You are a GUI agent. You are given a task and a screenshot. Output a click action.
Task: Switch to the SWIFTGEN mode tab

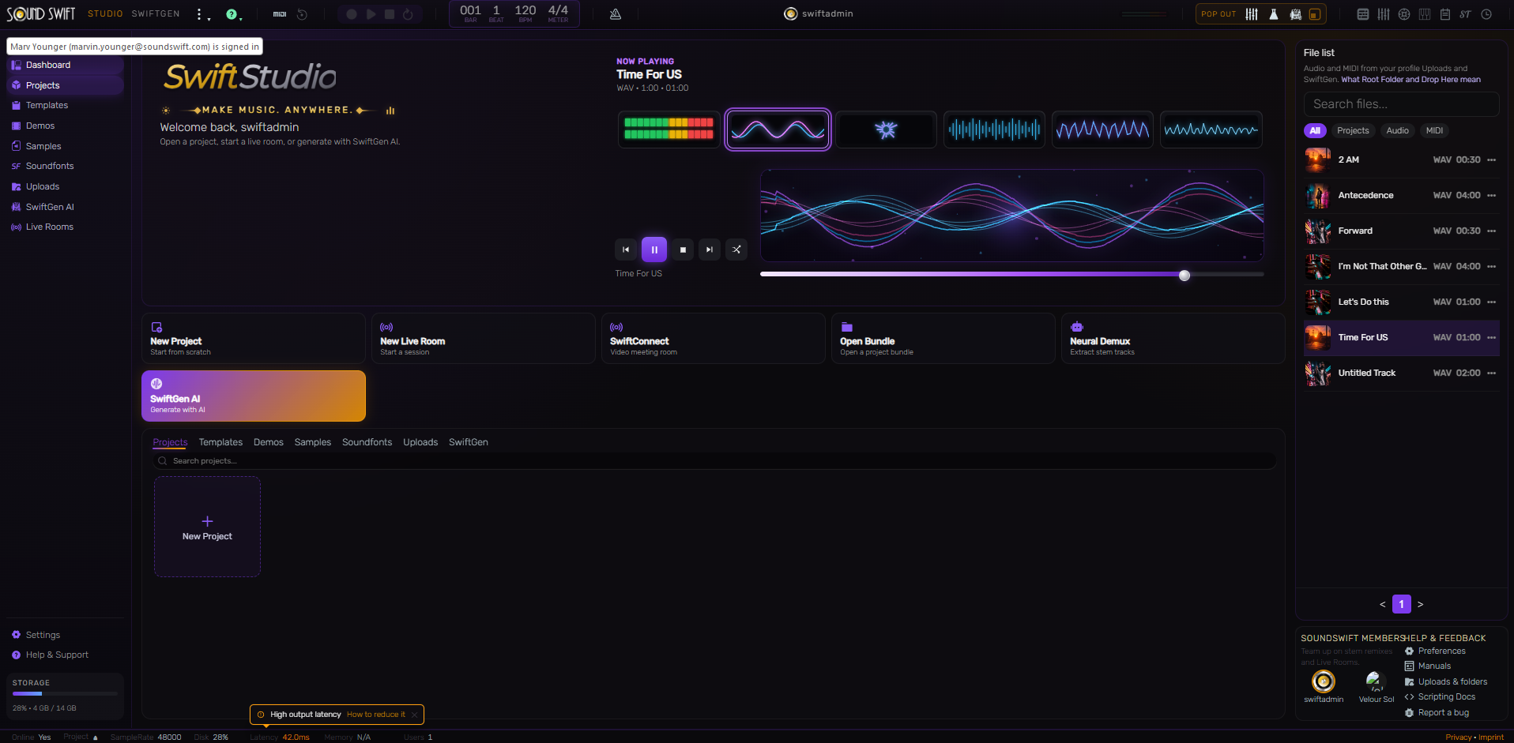click(x=156, y=14)
